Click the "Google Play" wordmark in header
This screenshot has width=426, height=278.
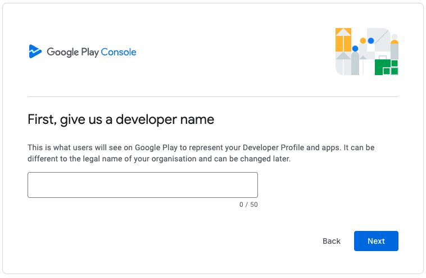coord(72,52)
